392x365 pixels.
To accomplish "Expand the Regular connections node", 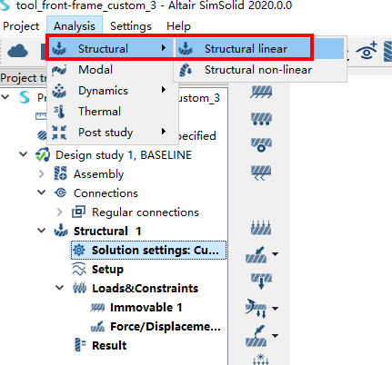I will click(x=60, y=212).
